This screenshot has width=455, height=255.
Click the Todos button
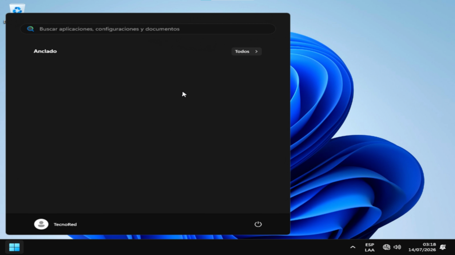(246, 51)
